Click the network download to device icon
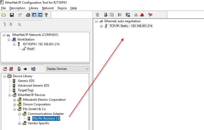The width and height of the screenshot is (204, 130). click(128, 15)
